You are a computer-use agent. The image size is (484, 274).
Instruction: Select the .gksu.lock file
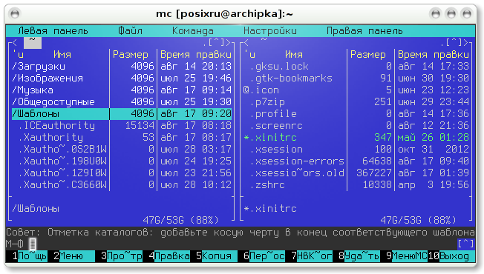pos(356,66)
